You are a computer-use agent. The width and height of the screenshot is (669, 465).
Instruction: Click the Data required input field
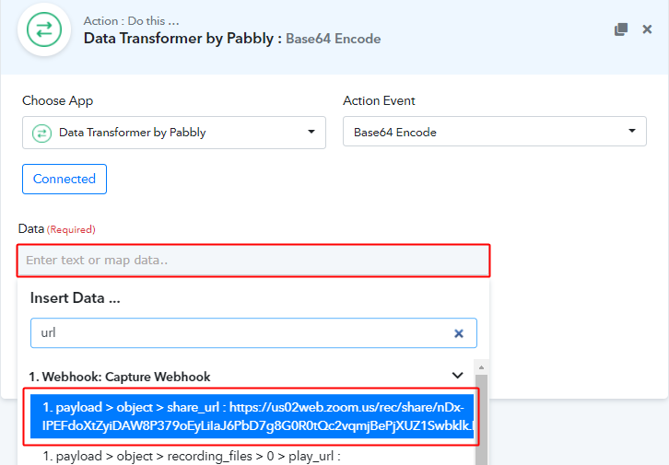point(253,260)
